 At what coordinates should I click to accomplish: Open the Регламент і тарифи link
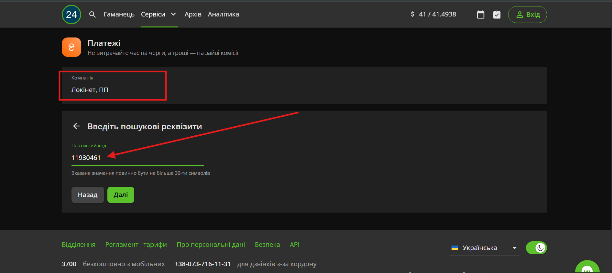pyautogui.click(x=136, y=245)
